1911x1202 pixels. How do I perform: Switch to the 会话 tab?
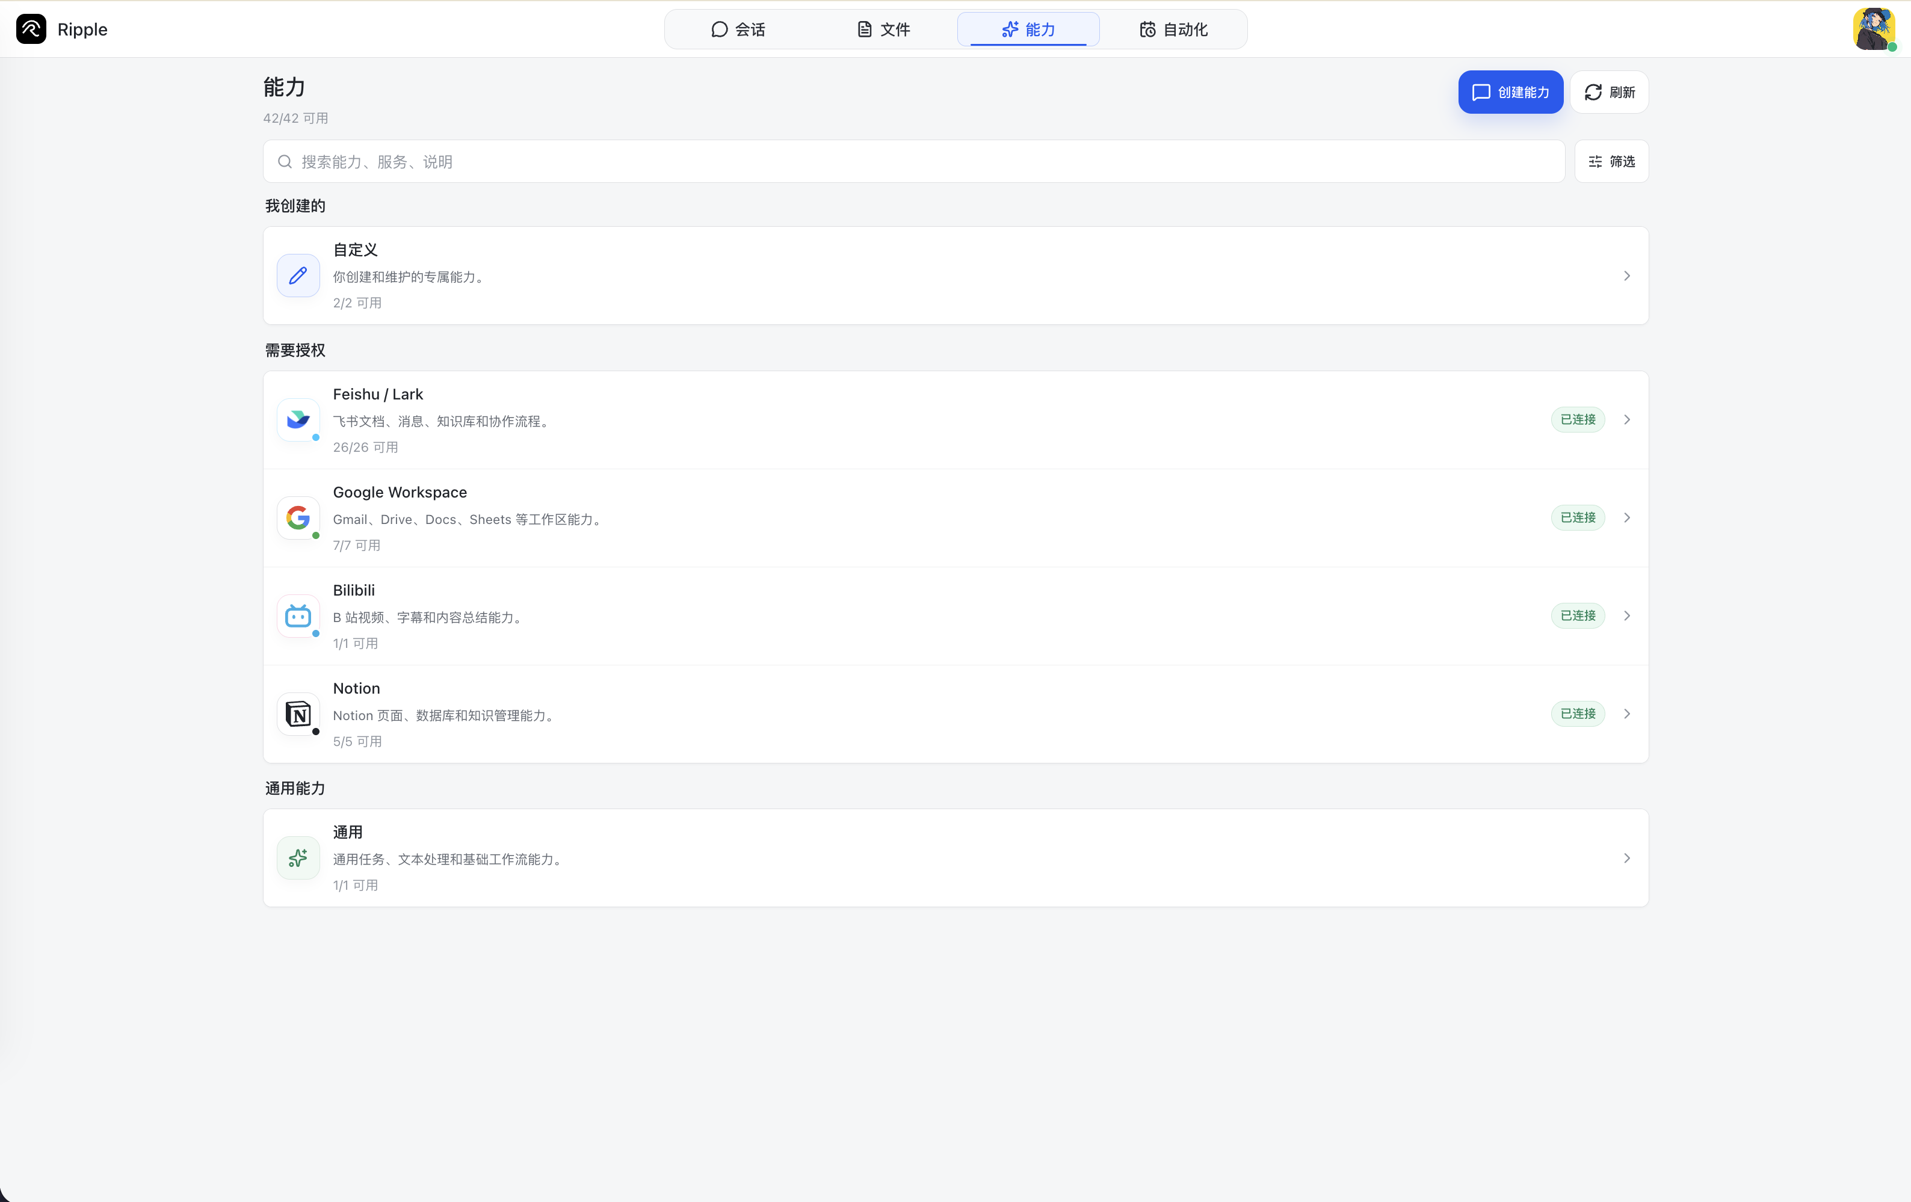click(x=738, y=29)
